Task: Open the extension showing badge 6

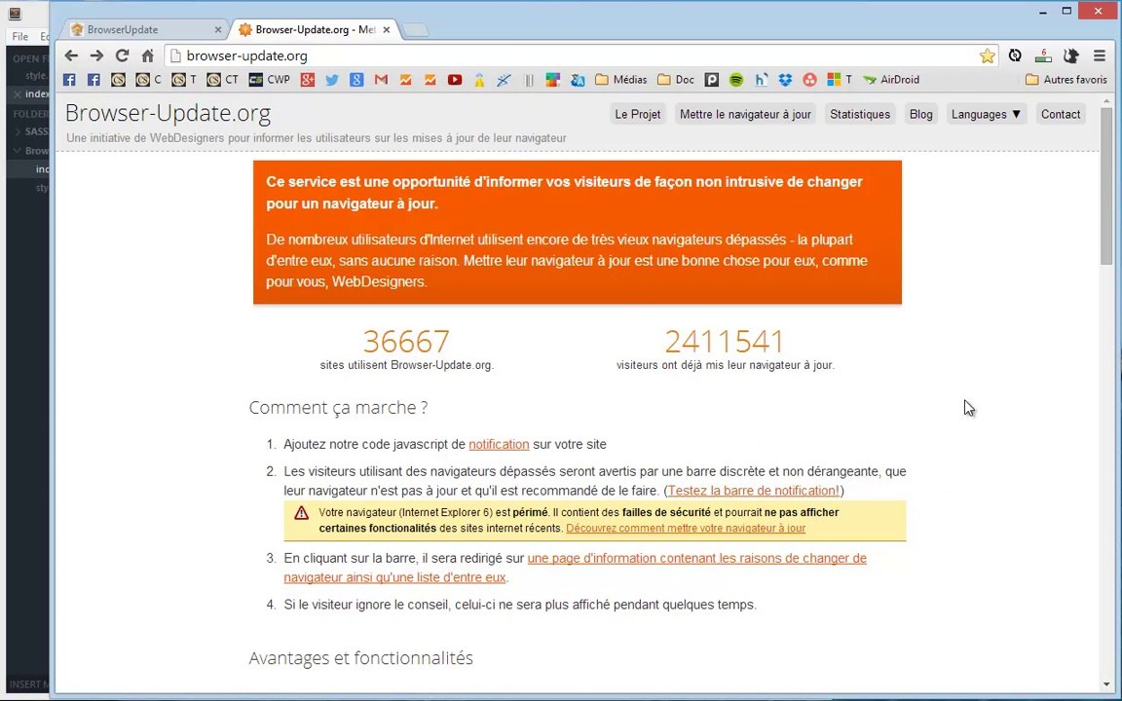Action: tap(1043, 55)
